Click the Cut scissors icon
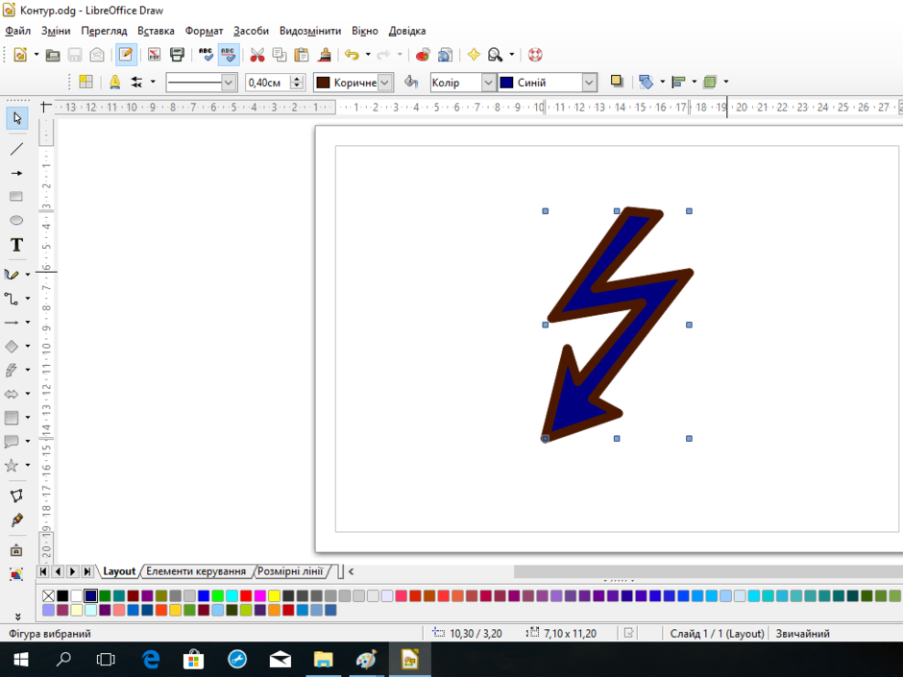903x677 pixels. tap(256, 55)
